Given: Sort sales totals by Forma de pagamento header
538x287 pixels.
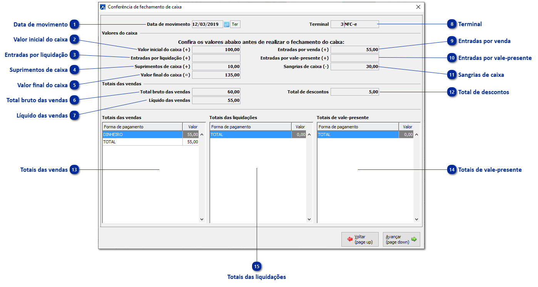Looking at the screenshot, I should point(142,127).
